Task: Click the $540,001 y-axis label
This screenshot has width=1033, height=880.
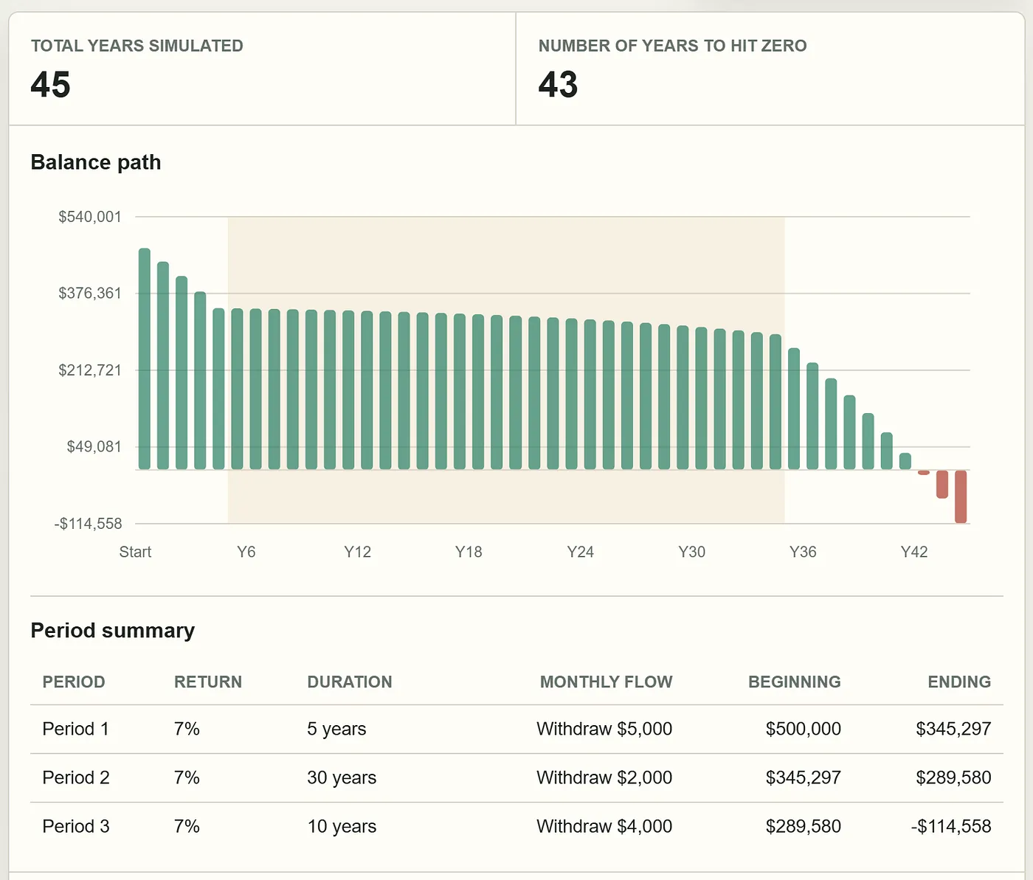Action: pyautogui.click(x=90, y=217)
